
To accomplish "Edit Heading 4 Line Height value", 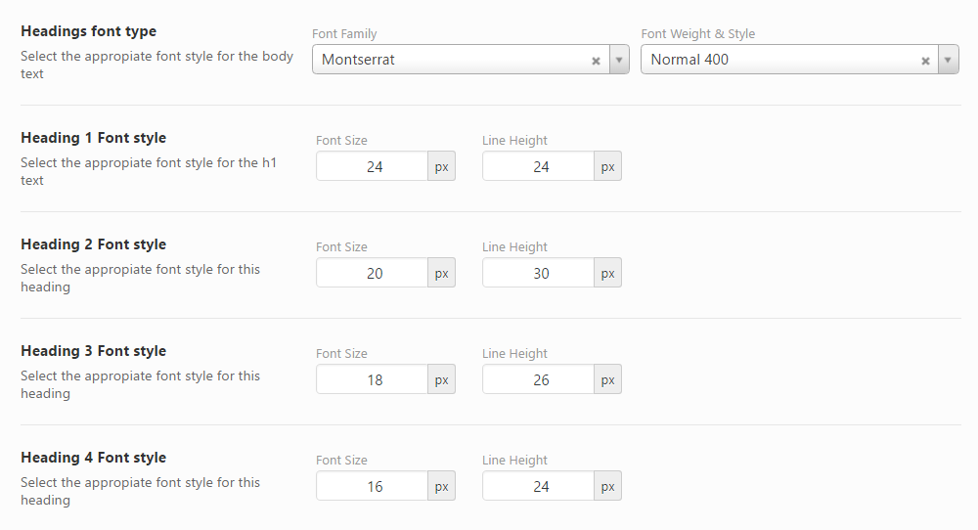I will [x=539, y=486].
